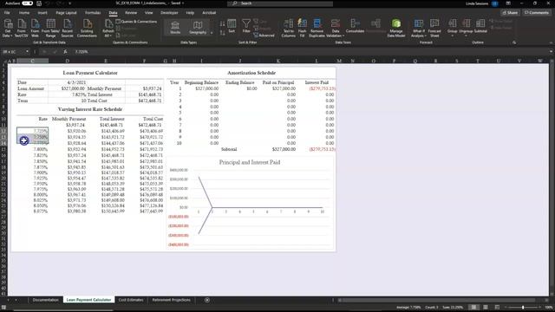Image resolution: width=555 pixels, height=312 pixels.
Task: Click Remove Duplicates
Action: (317, 29)
